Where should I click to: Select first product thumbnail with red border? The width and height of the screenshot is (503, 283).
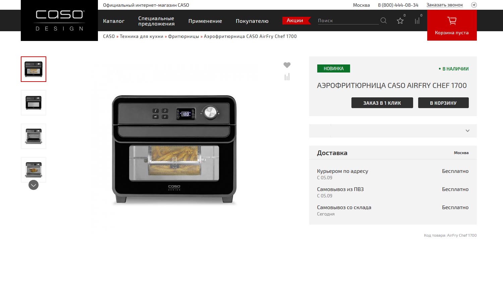34,69
